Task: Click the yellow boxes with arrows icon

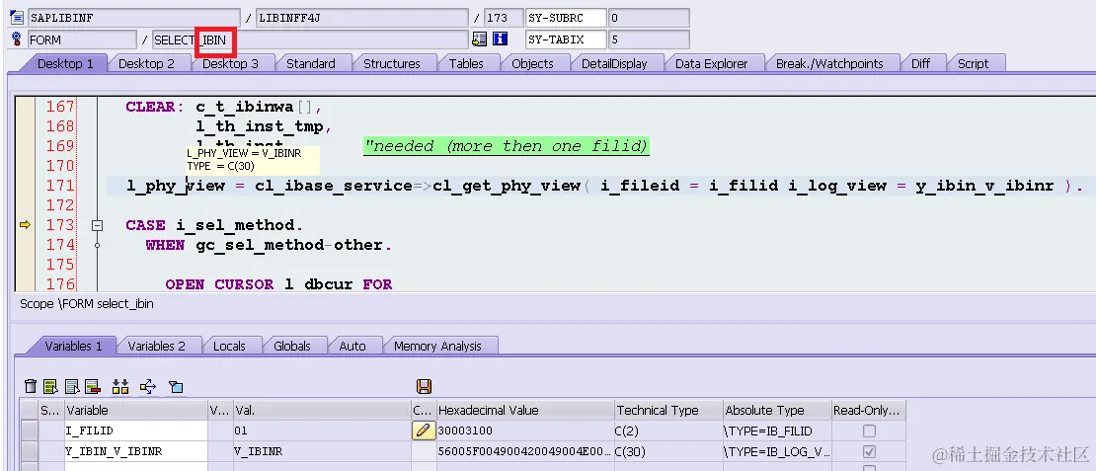Action: pyautogui.click(x=120, y=386)
